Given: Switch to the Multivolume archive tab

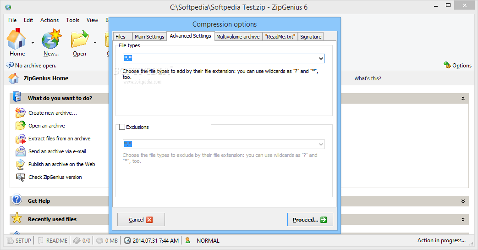Looking at the screenshot, I should click(x=238, y=37).
